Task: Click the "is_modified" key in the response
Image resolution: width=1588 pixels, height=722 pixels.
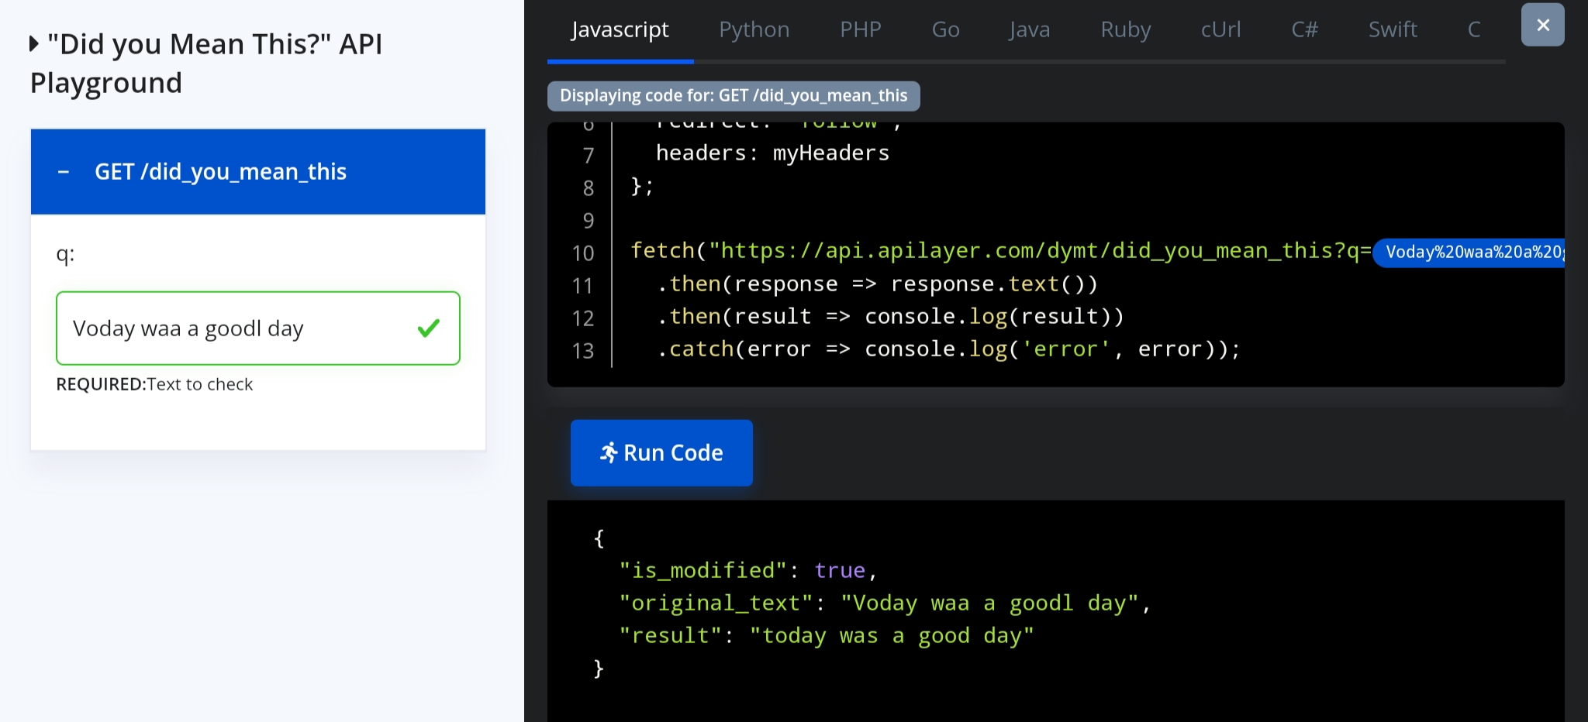Action: [x=703, y=571]
